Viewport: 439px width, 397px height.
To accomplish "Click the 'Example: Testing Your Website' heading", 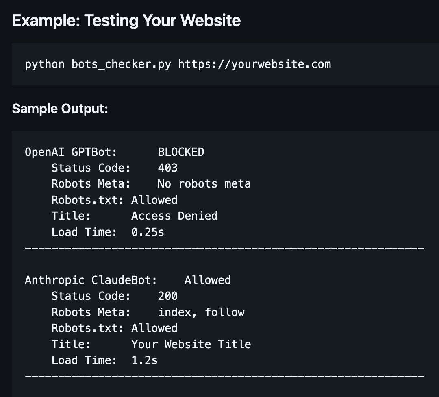I will (x=126, y=21).
